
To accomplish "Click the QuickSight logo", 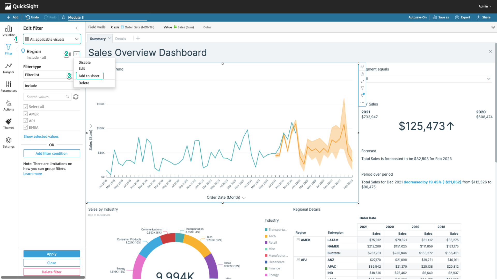I will pyautogui.click(x=21, y=6).
